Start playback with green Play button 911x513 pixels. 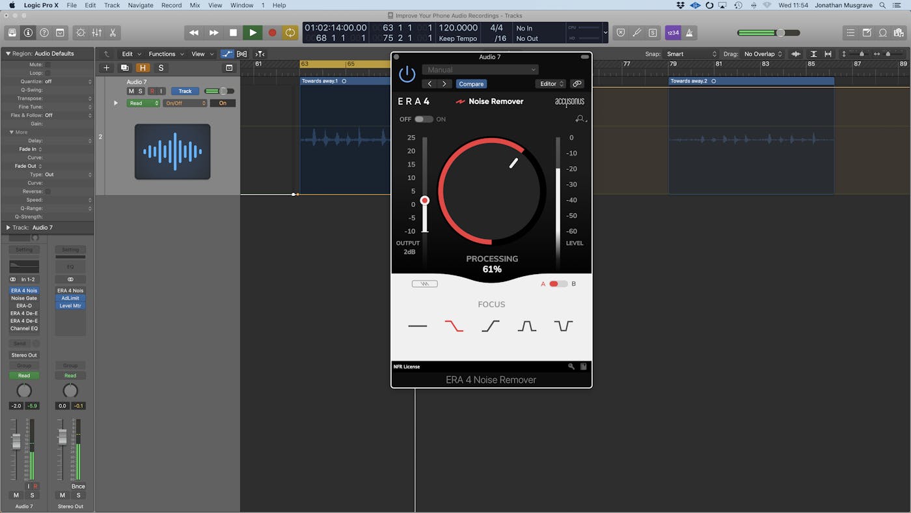[x=252, y=33]
